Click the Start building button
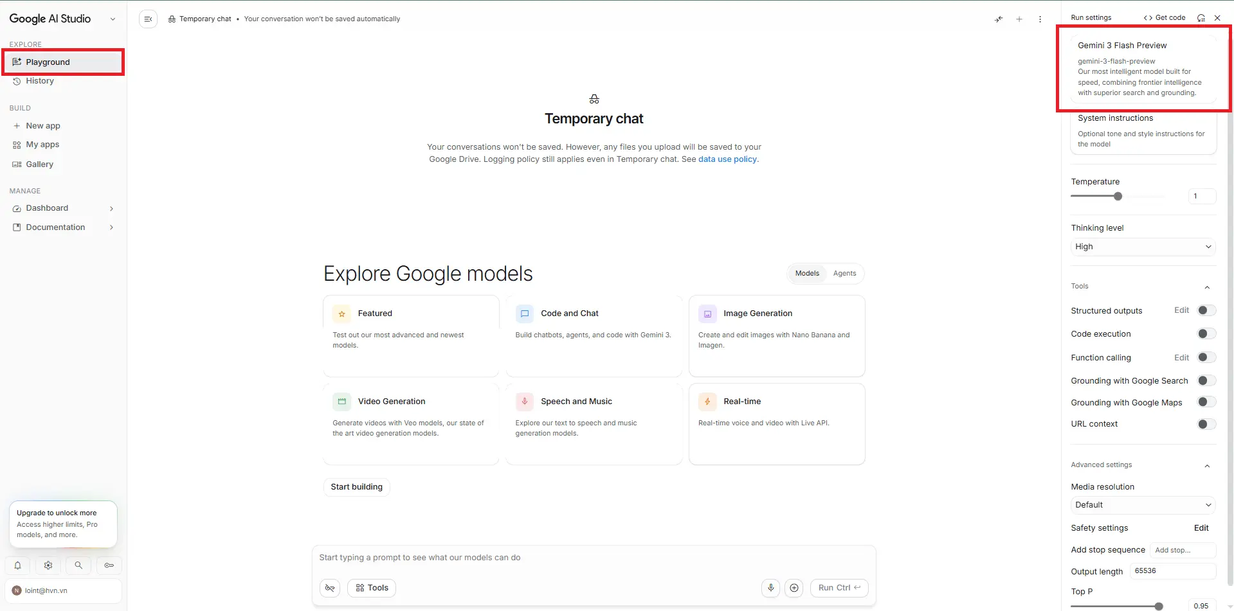 coord(357,487)
